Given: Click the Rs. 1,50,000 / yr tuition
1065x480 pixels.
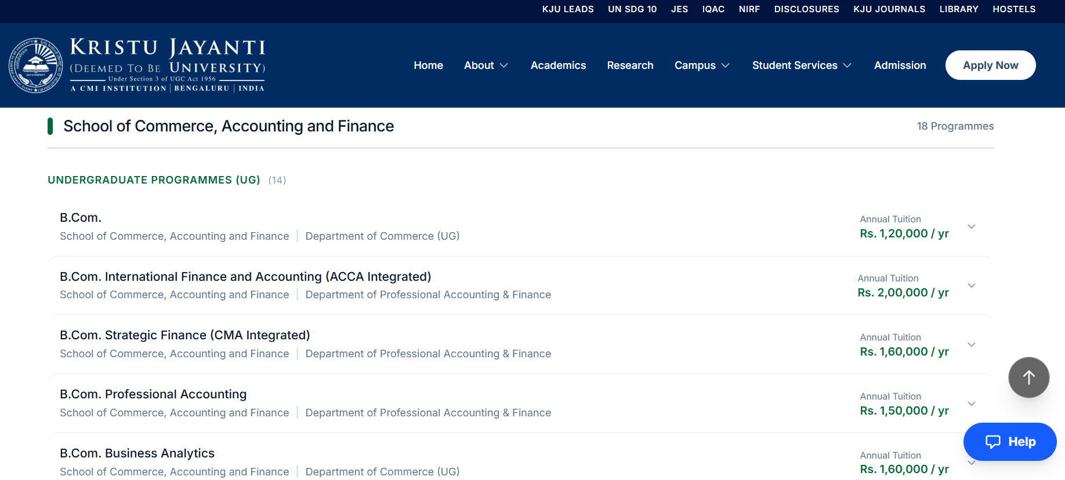Looking at the screenshot, I should 904,411.
